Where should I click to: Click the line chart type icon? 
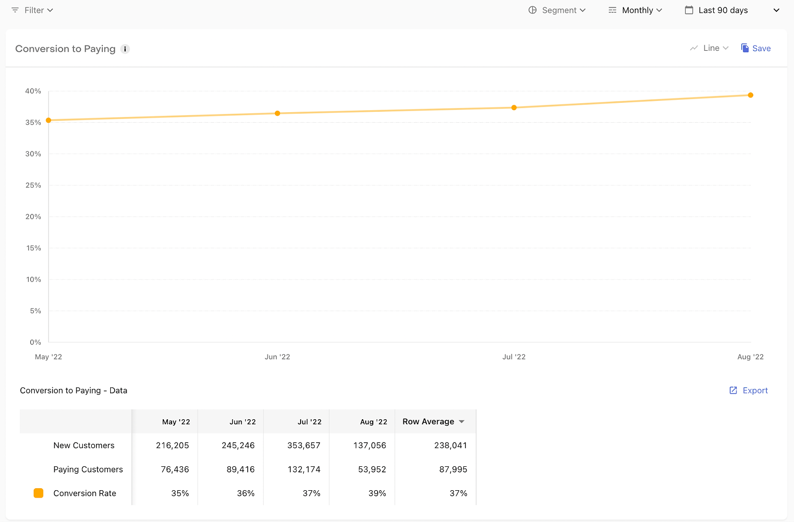[x=694, y=48]
